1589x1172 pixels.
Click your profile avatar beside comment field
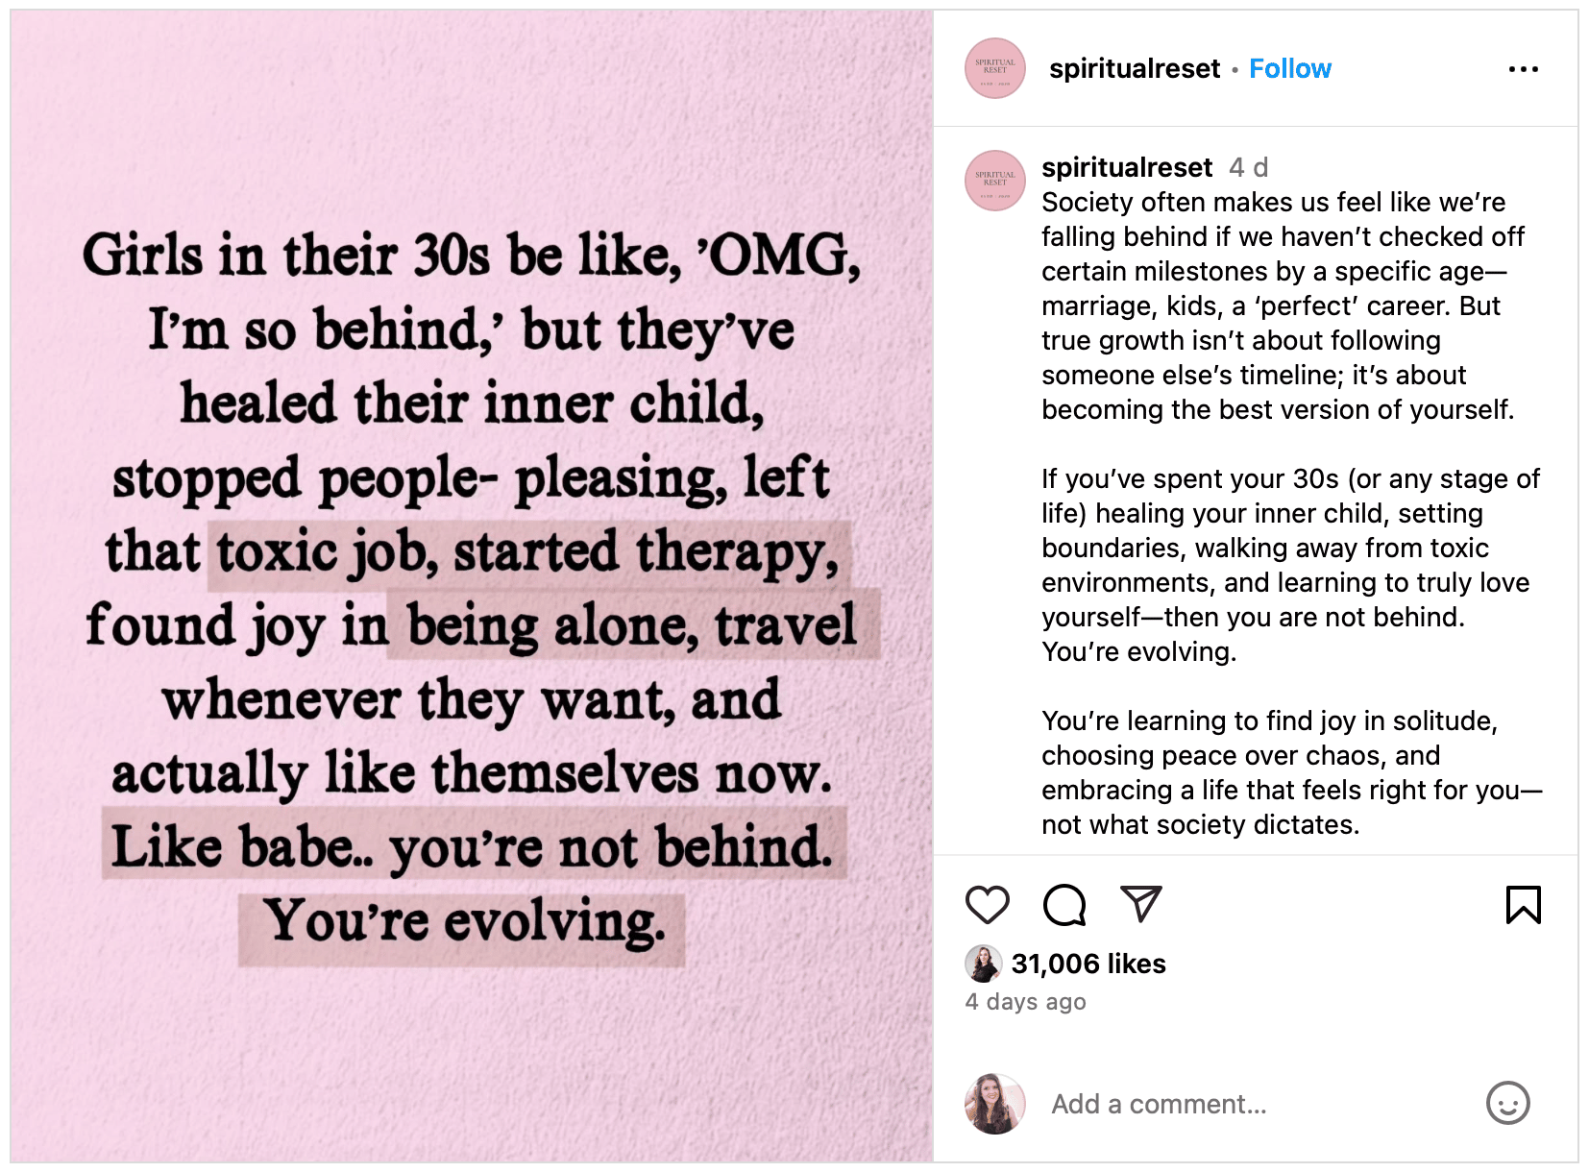(x=995, y=1104)
